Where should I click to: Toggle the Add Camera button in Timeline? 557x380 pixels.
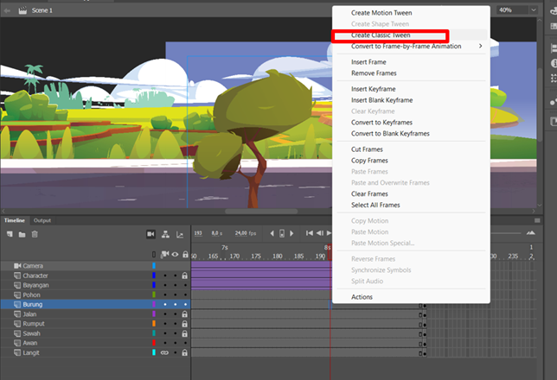[x=150, y=234]
